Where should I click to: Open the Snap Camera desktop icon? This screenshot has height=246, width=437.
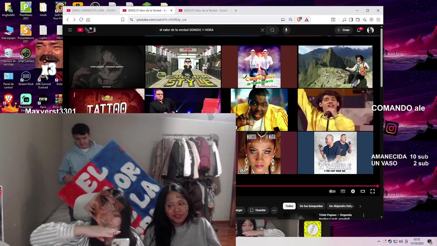coord(26,56)
